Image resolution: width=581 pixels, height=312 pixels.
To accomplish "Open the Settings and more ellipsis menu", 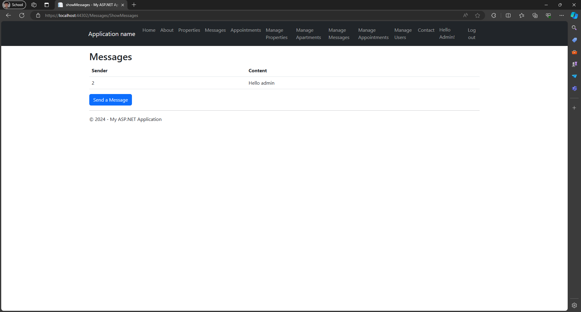I will (562, 15).
